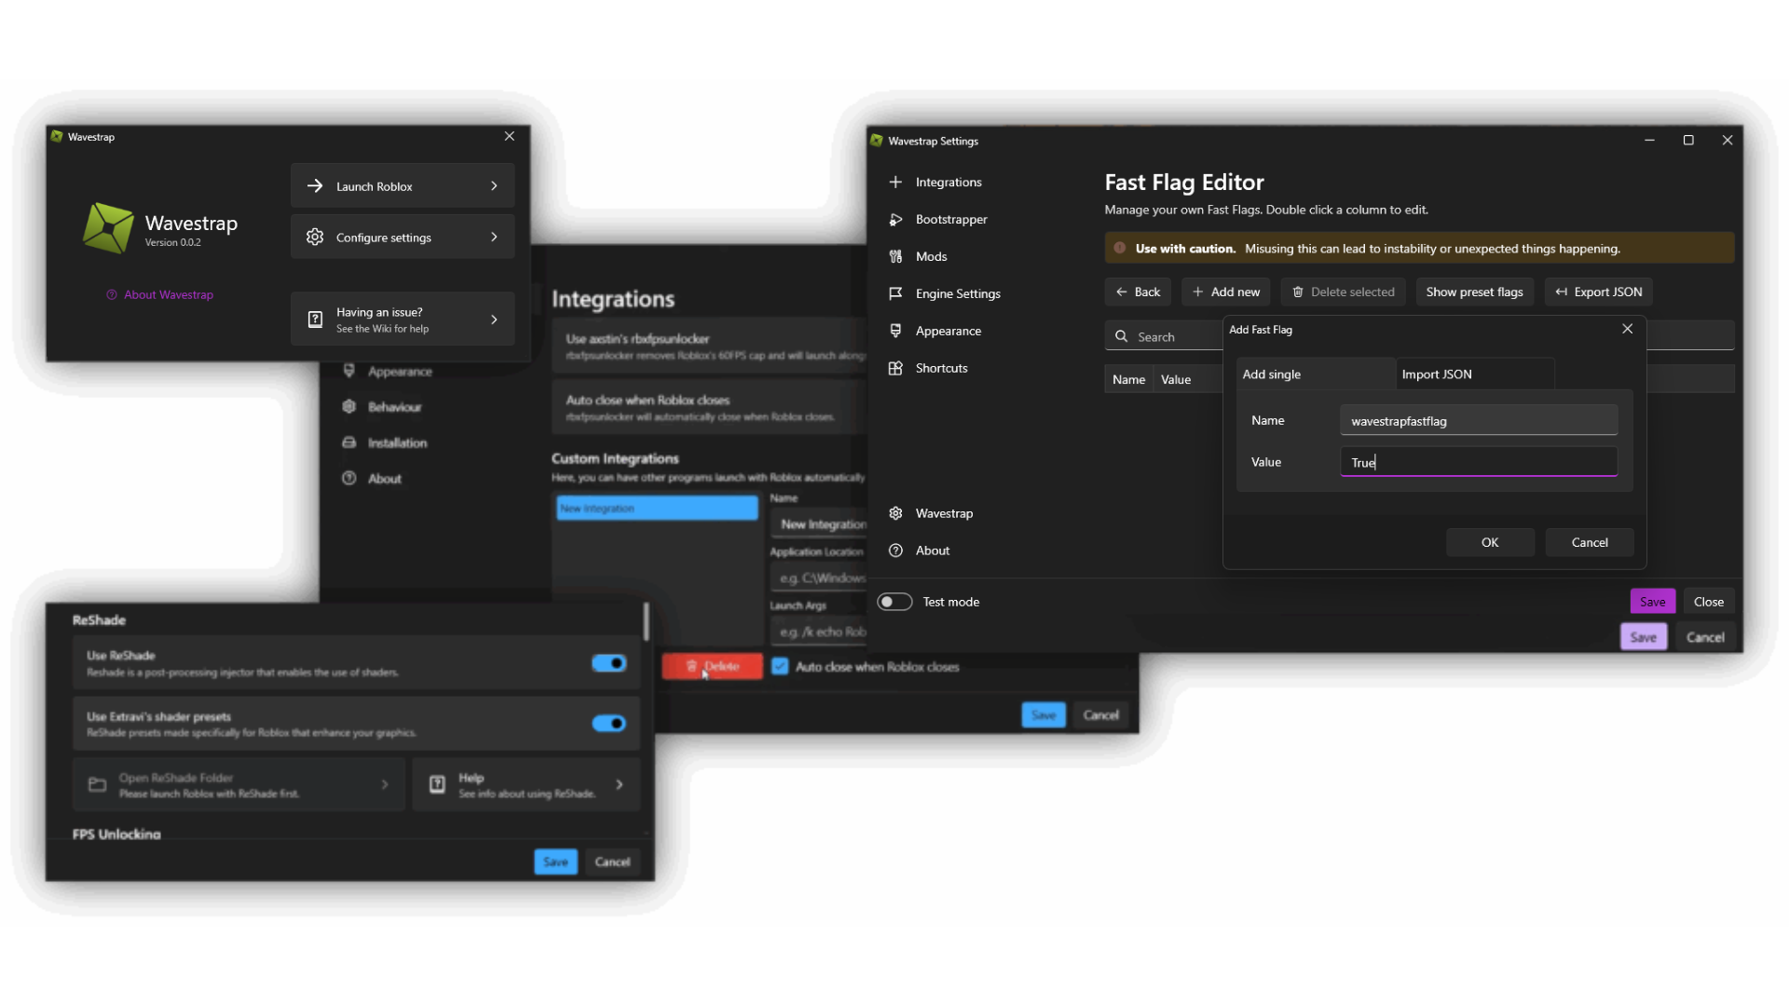Click the Mods icon in settings sidebar
Image resolution: width=1789 pixels, height=1006 pixels.
tap(895, 256)
